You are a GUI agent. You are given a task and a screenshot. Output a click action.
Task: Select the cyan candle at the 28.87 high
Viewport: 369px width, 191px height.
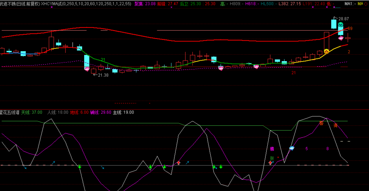[333, 24]
